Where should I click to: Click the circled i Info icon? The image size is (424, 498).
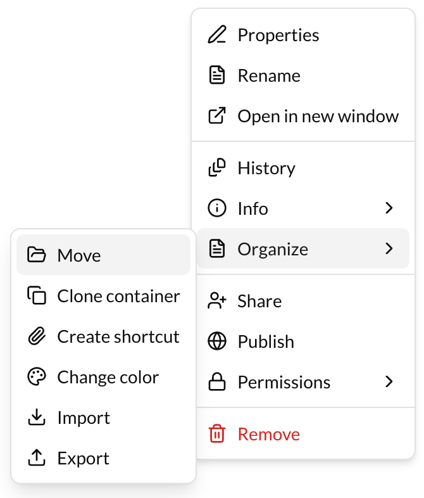pos(217,208)
